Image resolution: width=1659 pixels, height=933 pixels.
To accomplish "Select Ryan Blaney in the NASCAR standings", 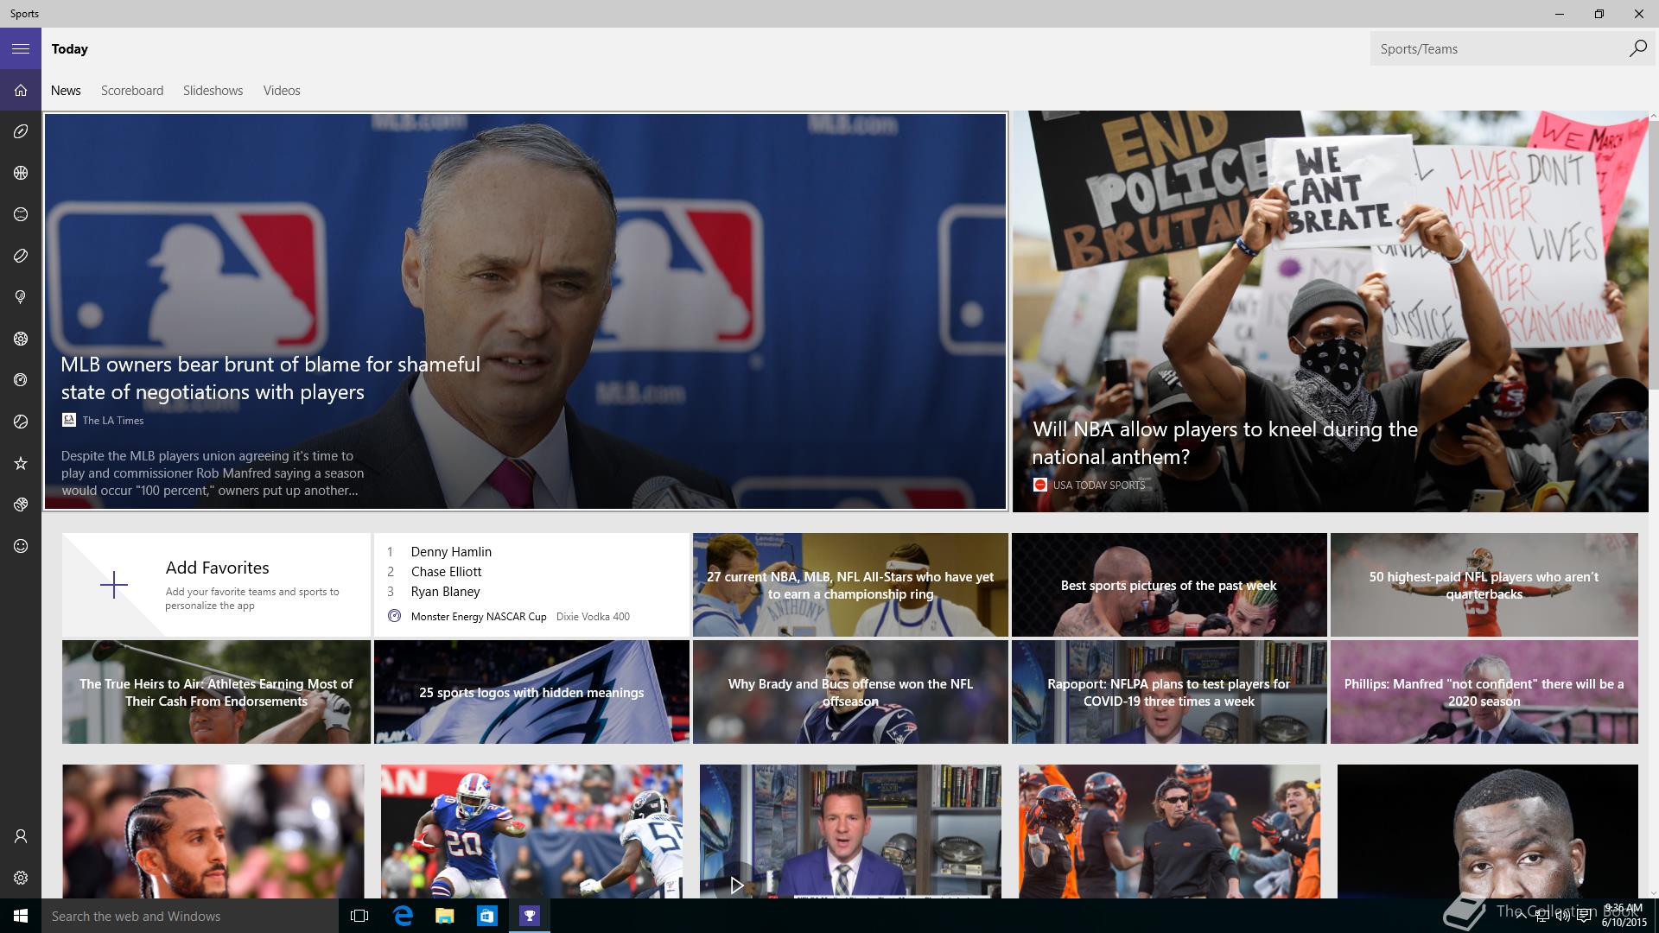I will tap(445, 592).
